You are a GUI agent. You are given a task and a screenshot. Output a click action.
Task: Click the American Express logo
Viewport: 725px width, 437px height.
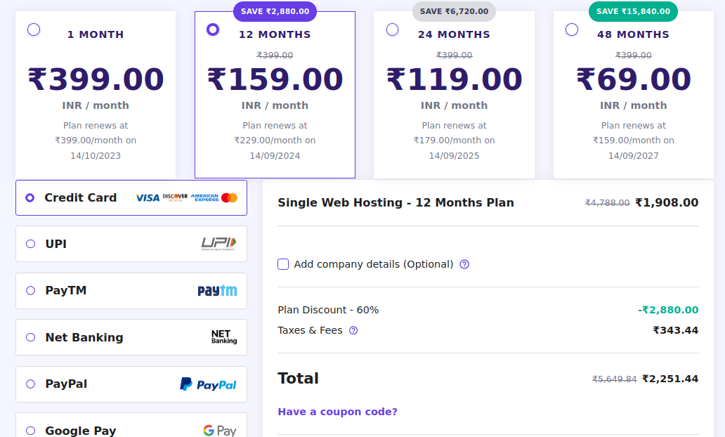point(204,198)
